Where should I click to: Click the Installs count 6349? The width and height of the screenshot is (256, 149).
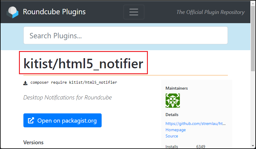[201, 147]
